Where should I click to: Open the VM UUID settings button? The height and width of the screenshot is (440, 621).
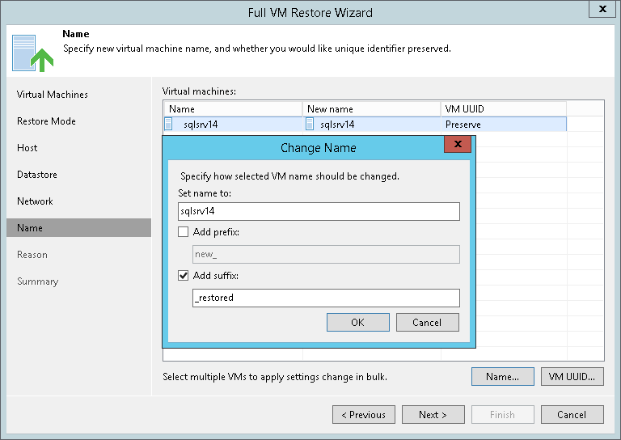click(572, 376)
